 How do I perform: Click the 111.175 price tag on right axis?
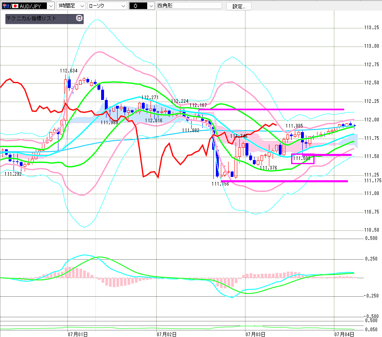[x=373, y=181]
